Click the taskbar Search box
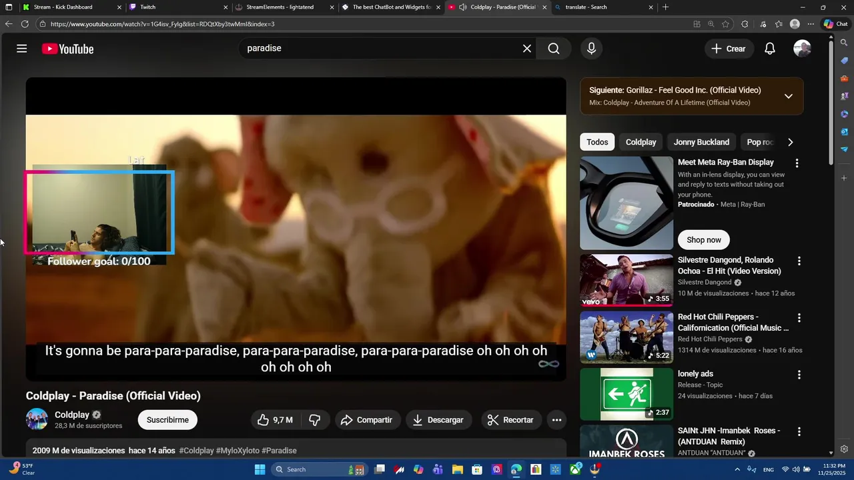 tap(318, 469)
